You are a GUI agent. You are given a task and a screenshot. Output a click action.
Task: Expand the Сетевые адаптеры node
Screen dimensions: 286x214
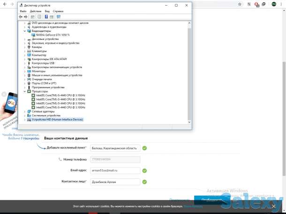(x=25, y=112)
